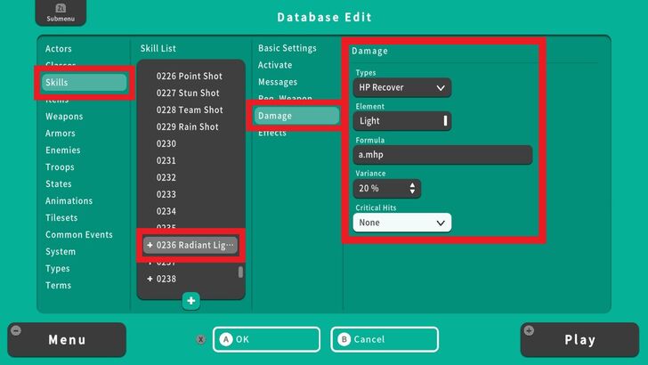Click the plus icon on Play button
The height and width of the screenshot is (365, 648).
pyautogui.click(x=529, y=330)
